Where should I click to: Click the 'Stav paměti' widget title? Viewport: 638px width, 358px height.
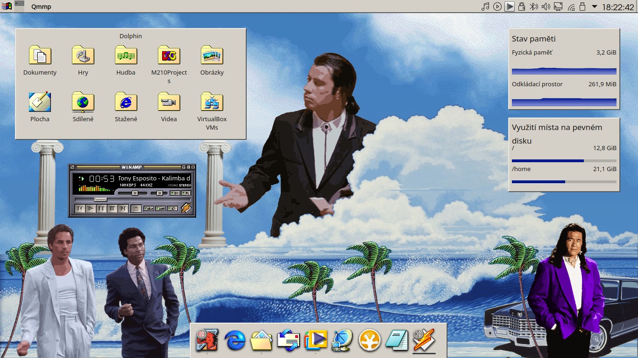pyautogui.click(x=534, y=39)
